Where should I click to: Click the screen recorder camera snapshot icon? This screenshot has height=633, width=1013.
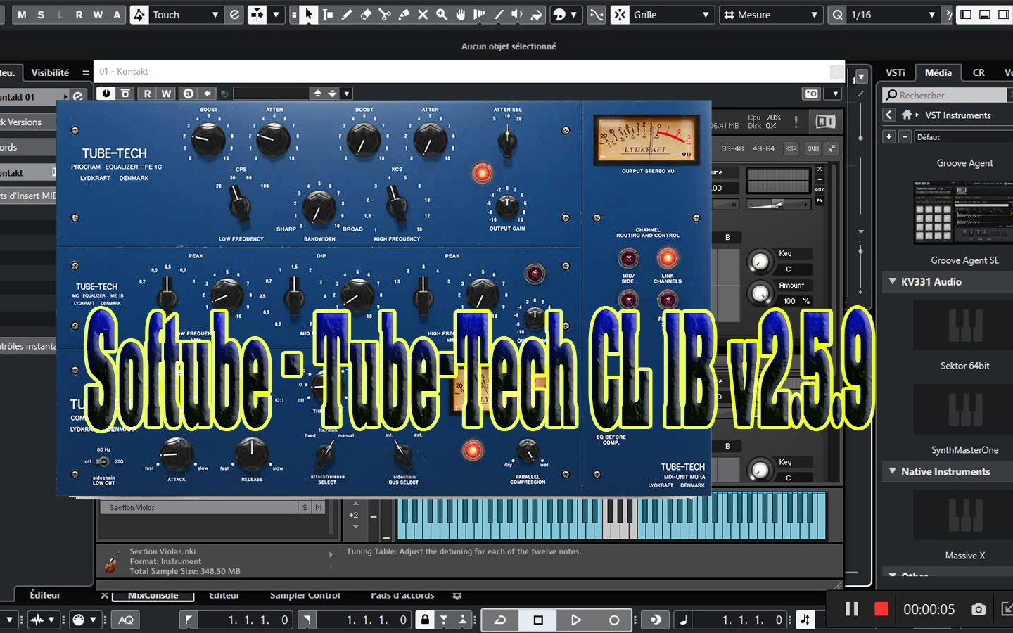(979, 609)
